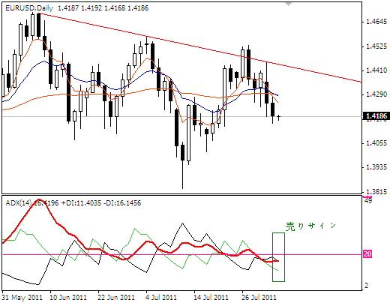Click the 14 Jul 2011 date label
The image size is (390, 303).
(x=211, y=298)
